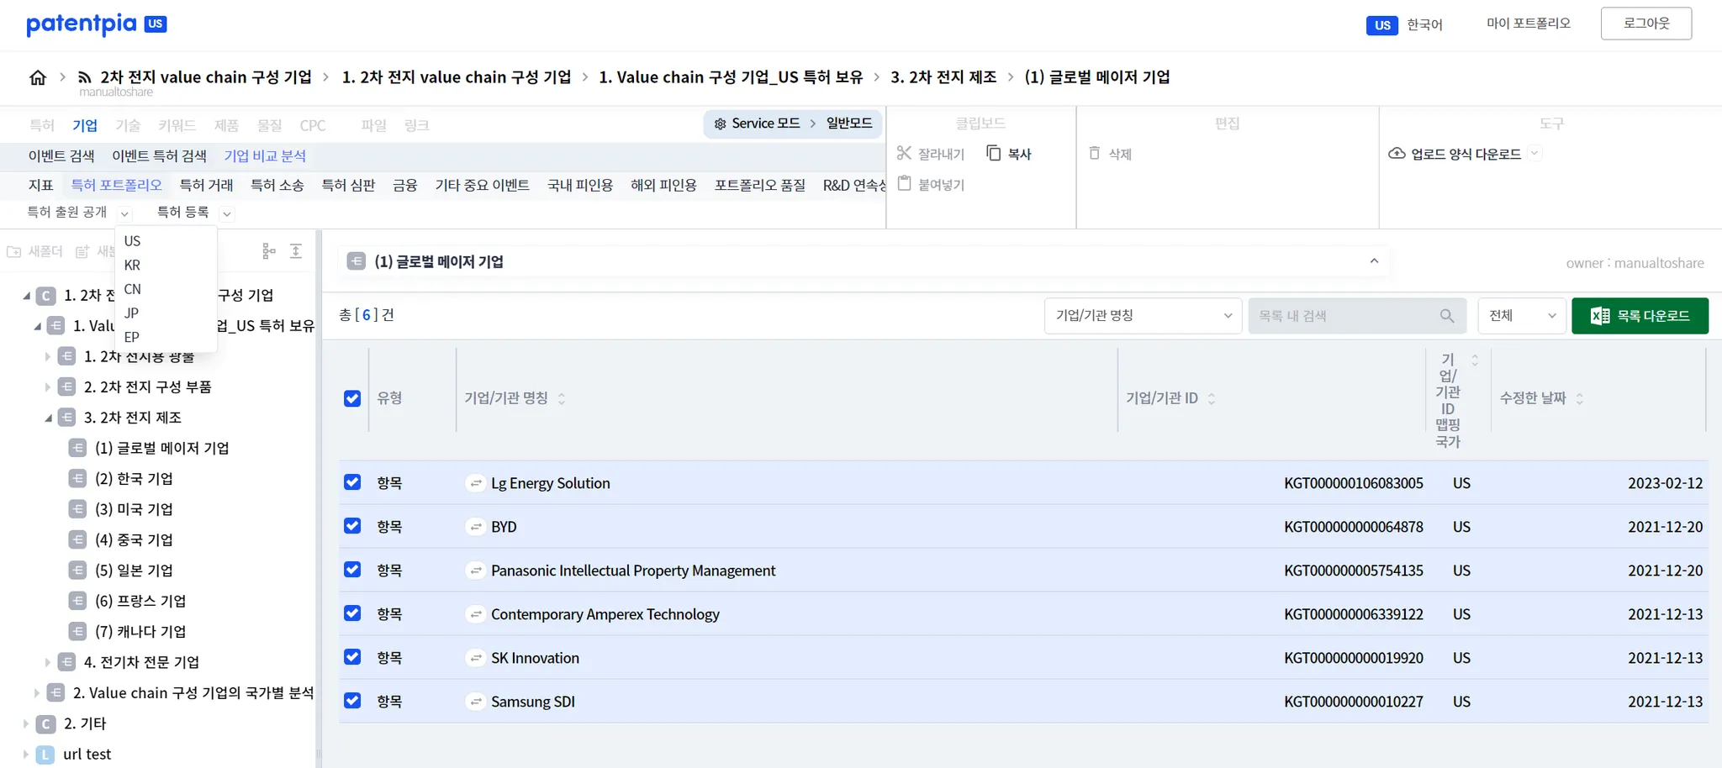1722x768 pixels.
Task: Click the cut scissors icon
Action: (x=904, y=153)
